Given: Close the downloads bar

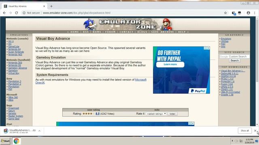Looking at the screenshot, I should (x=255, y=130).
